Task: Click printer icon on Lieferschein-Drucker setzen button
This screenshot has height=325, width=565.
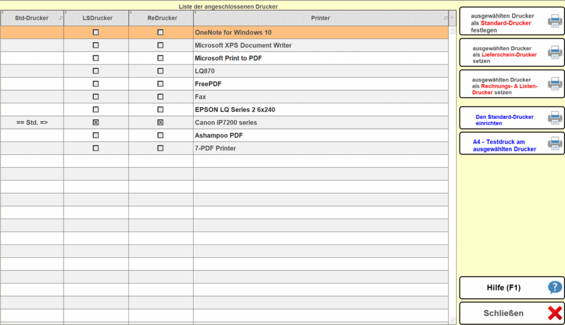Action: 555,52
